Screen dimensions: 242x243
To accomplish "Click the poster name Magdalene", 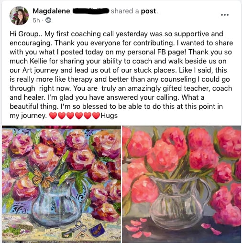I will pyautogui.click(x=51, y=11).
